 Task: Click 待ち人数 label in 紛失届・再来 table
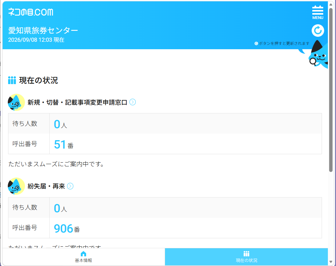coord(25,207)
